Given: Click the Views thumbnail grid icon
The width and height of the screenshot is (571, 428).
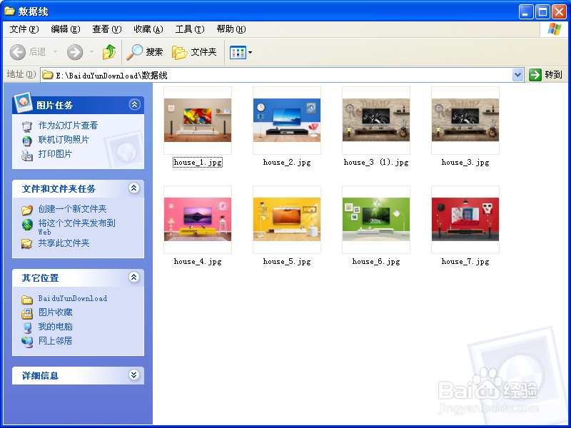Looking at the screenshot, I should click(x=238, y=52).
